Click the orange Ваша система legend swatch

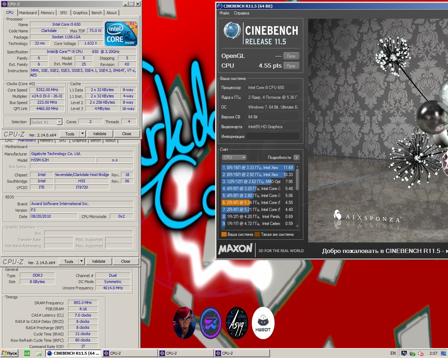pos(224,234)
